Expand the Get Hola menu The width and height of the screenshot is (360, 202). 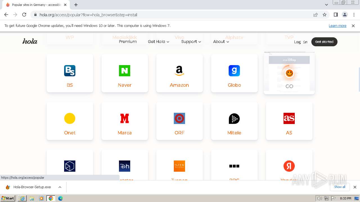[159, 42]
